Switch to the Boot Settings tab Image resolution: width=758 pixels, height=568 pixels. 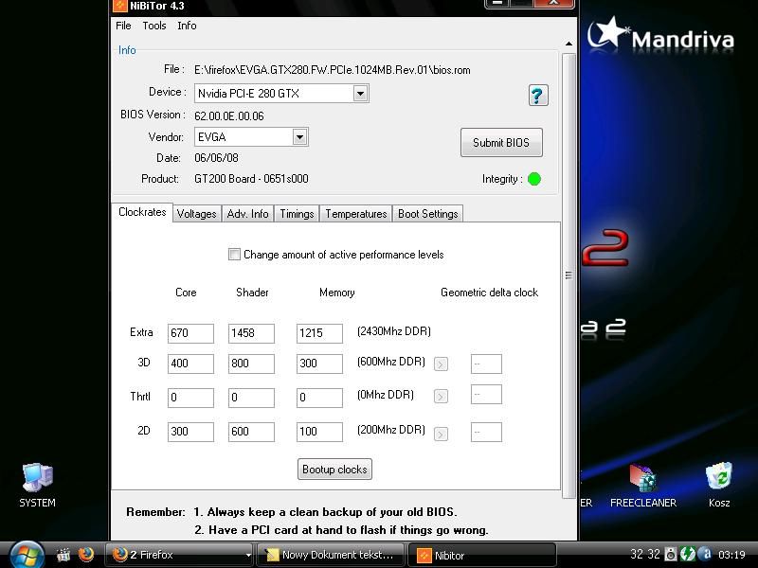coord(428,214)
